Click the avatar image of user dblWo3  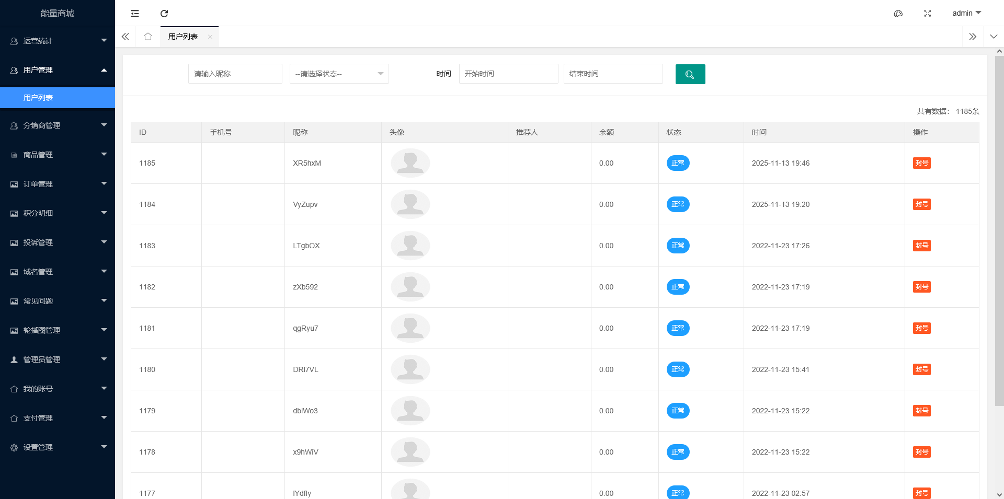coord(410,411)
